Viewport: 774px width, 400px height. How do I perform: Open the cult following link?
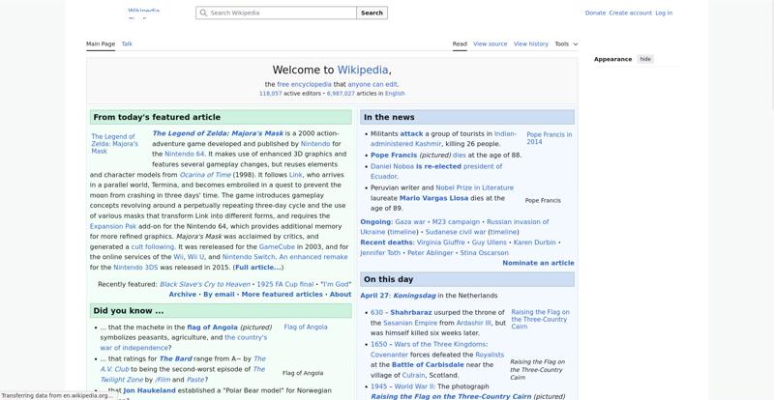point(154,246)
